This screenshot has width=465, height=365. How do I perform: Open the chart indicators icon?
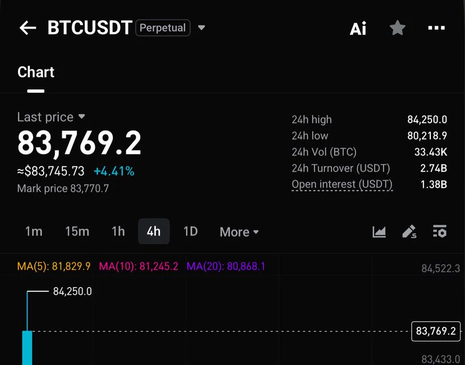point(379,232)
